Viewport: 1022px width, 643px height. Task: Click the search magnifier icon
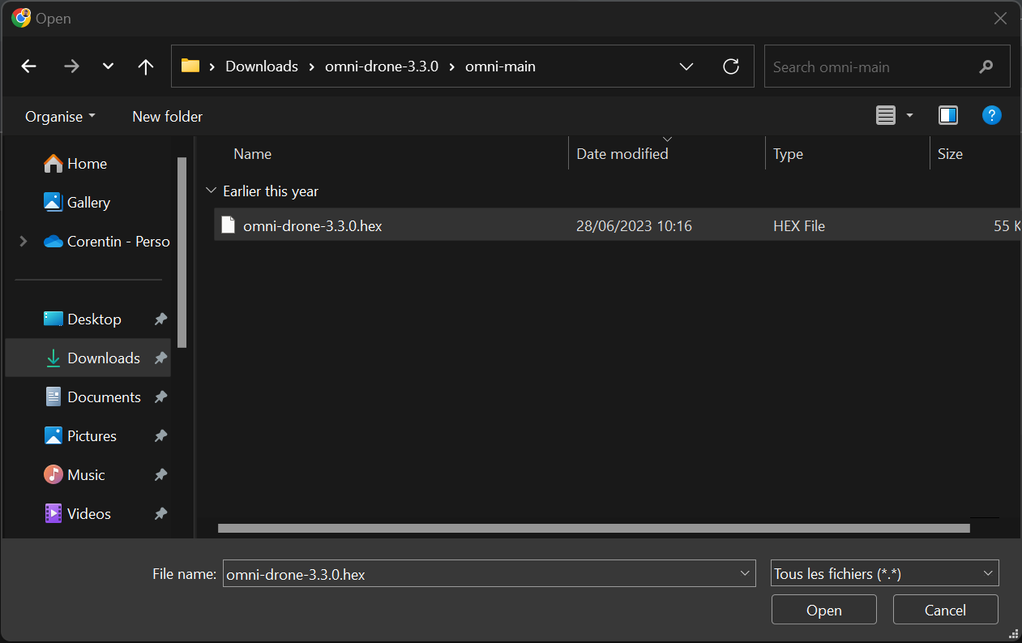click(986, 66)
